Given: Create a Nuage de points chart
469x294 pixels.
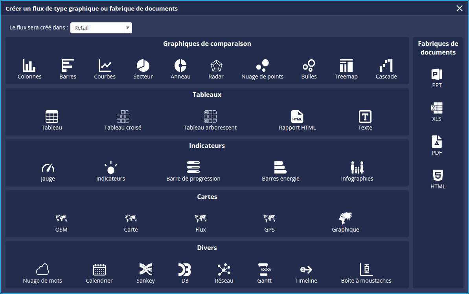Looking at the screenshot, I should click(x=262, y=69).
